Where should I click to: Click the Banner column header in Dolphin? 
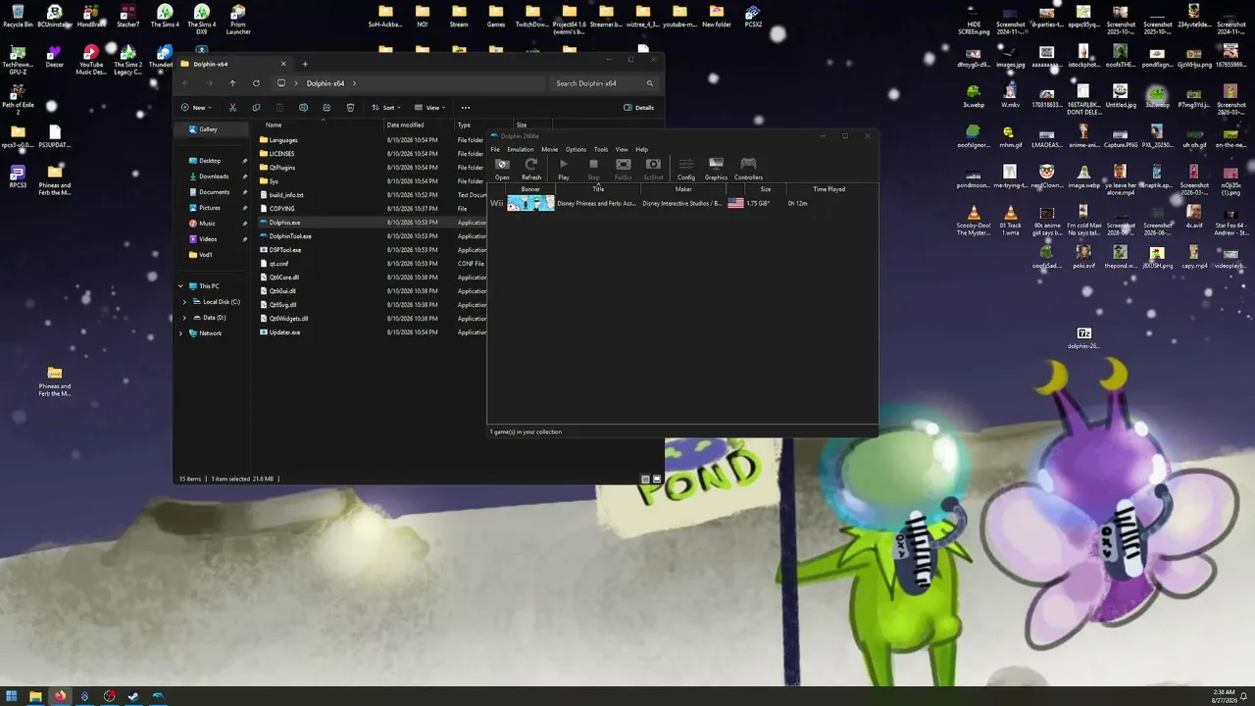coord(530,189)
